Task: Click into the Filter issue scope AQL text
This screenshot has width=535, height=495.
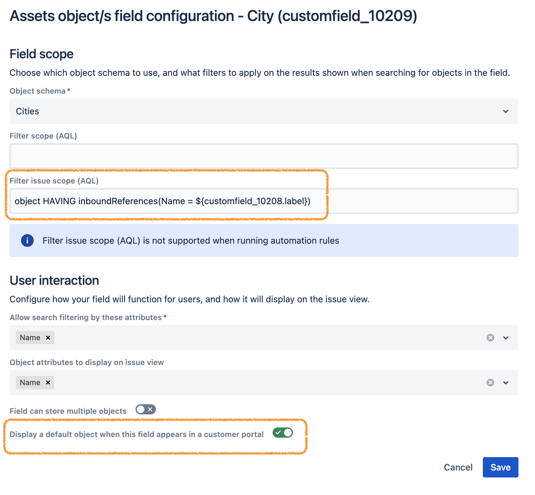Action: tap(162, 201)
